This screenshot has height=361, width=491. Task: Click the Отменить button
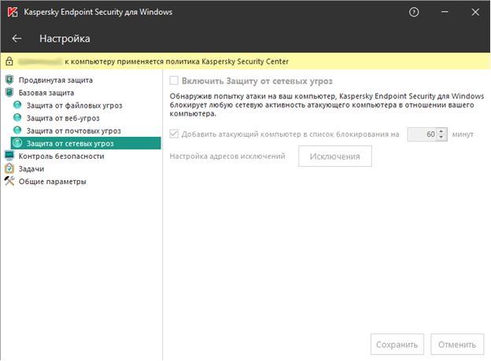click(457, 344)
